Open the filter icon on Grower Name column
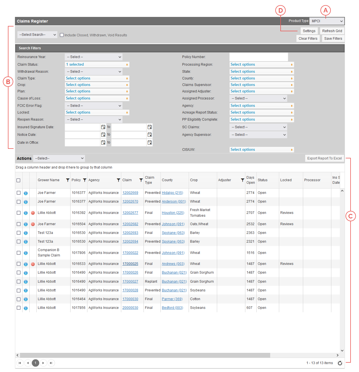The width and height of the screenshot is (359, 372). click(x=67, y=180)
